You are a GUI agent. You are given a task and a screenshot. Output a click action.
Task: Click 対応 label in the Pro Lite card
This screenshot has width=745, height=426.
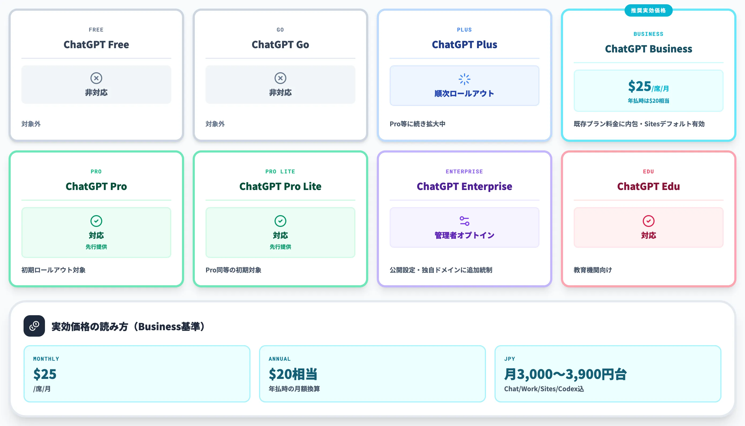280,235
